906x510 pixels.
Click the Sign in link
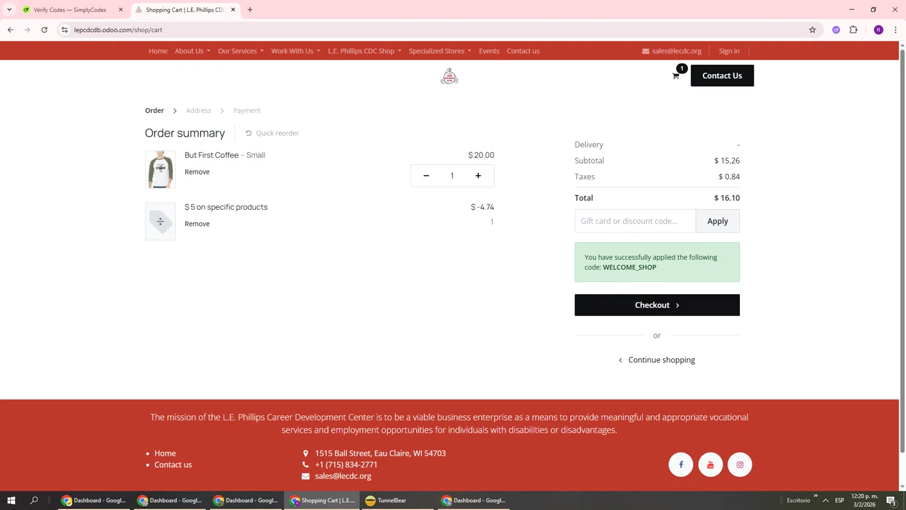click(x=729, y=51)
